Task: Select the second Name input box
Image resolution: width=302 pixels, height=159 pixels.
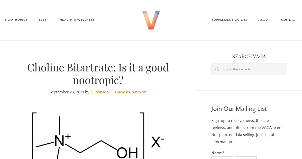Action: (246, 158)
